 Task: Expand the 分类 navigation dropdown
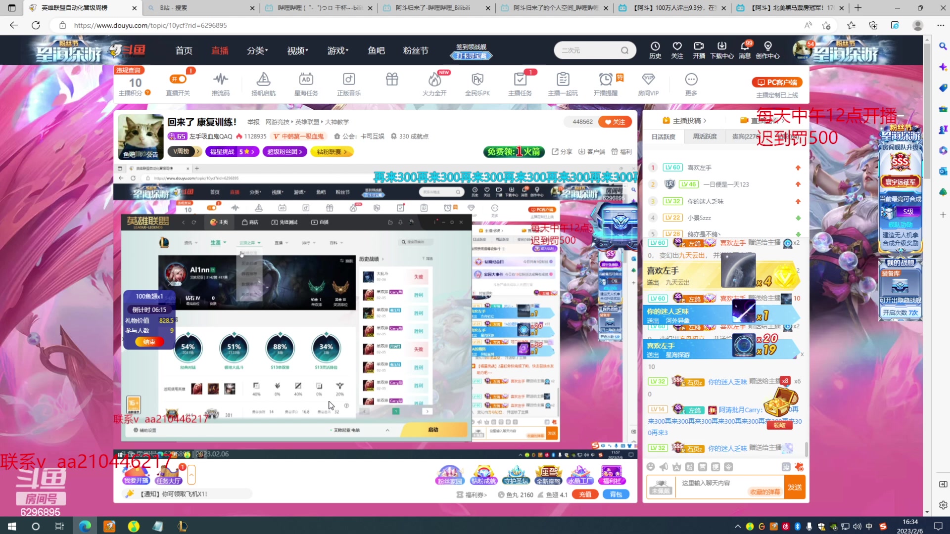257,50
